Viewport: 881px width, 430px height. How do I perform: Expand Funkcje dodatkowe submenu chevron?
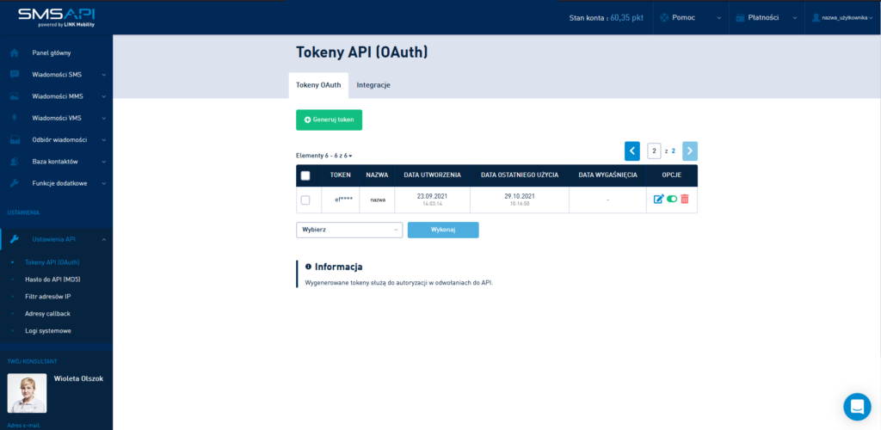[104, 183]
